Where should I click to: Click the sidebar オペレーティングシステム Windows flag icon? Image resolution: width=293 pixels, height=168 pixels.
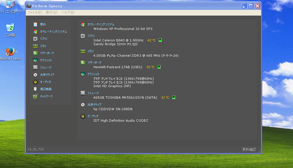point(35,32)
